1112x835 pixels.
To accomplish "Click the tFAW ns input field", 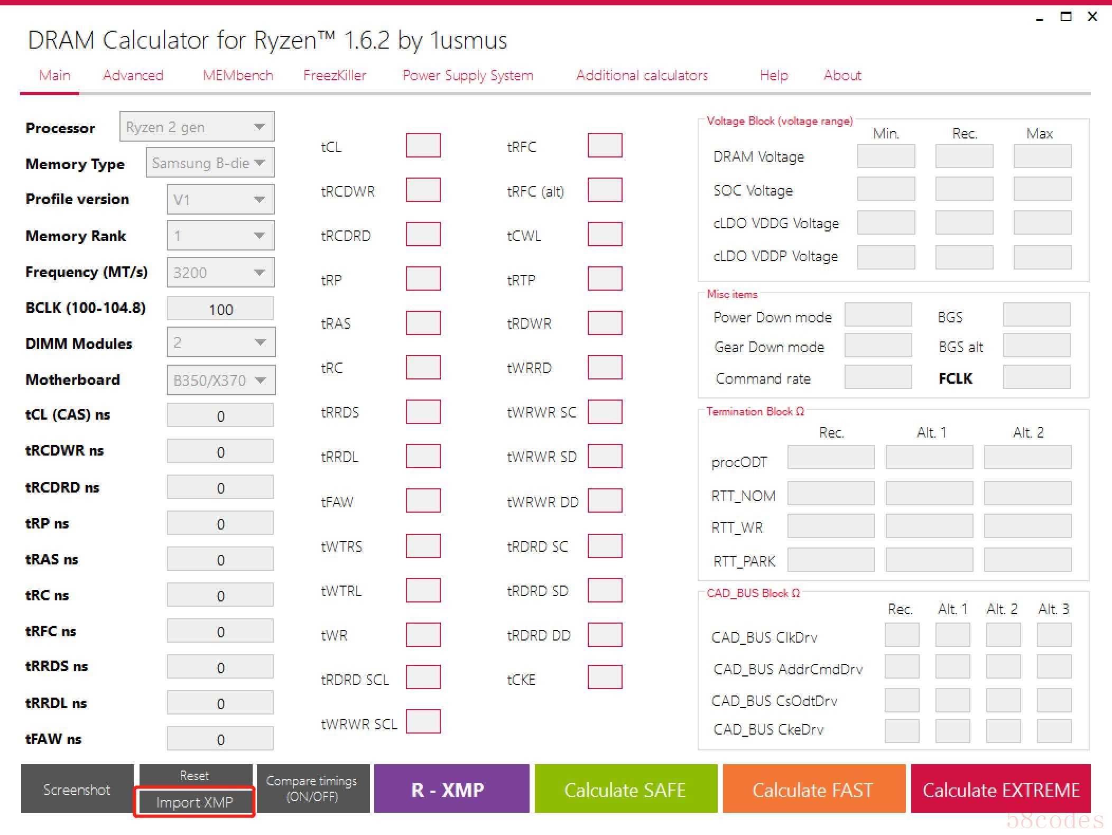I will pyautogui.click(x=220, y=739).
